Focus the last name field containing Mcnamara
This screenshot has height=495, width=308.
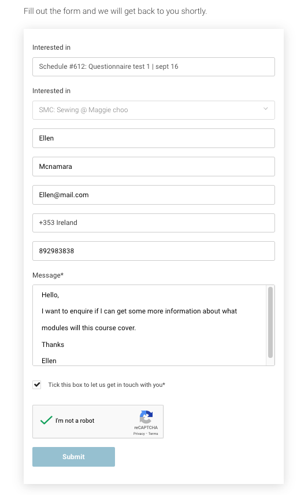pos(154,167)
